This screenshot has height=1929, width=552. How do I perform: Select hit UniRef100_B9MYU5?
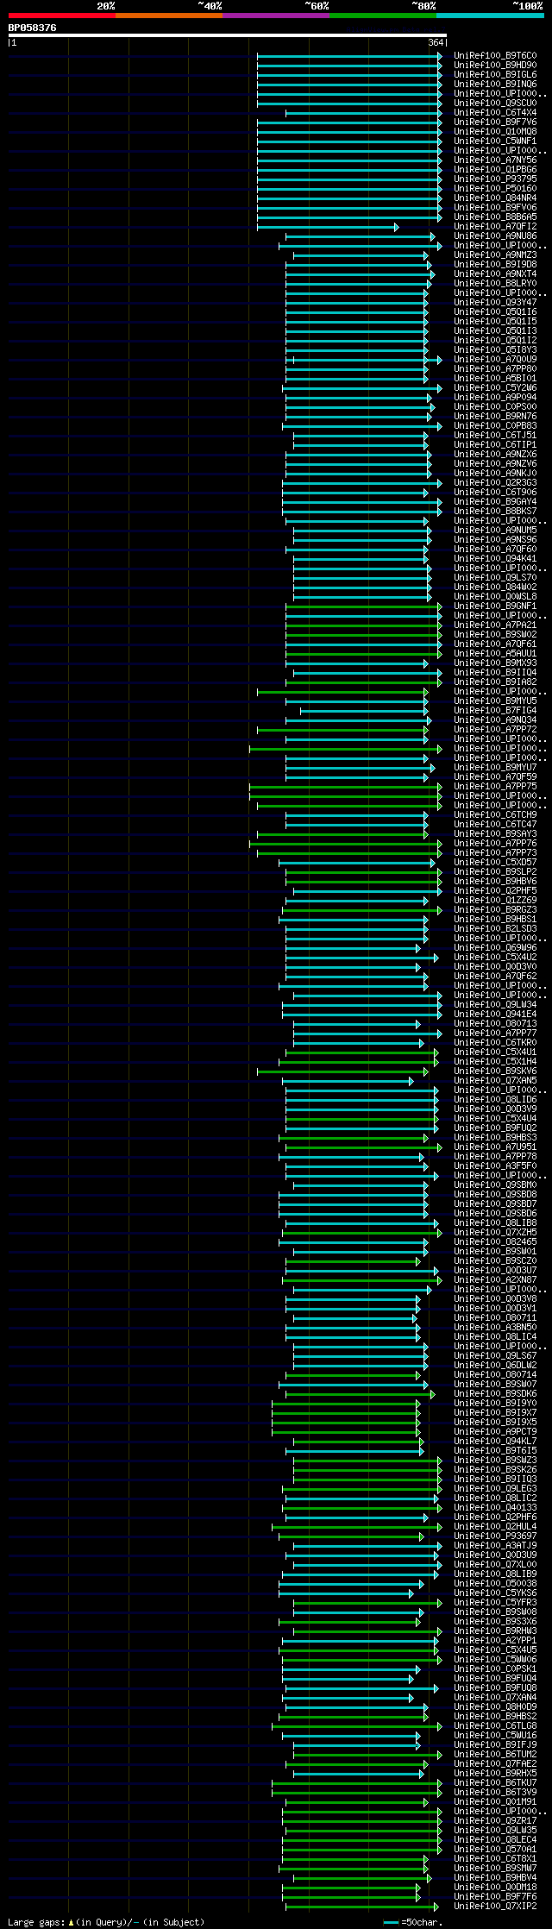pos(495,701)
